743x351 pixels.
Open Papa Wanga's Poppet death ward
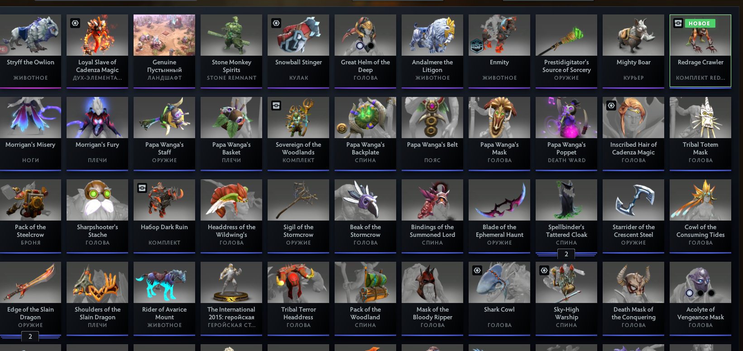tap(566, 134)
